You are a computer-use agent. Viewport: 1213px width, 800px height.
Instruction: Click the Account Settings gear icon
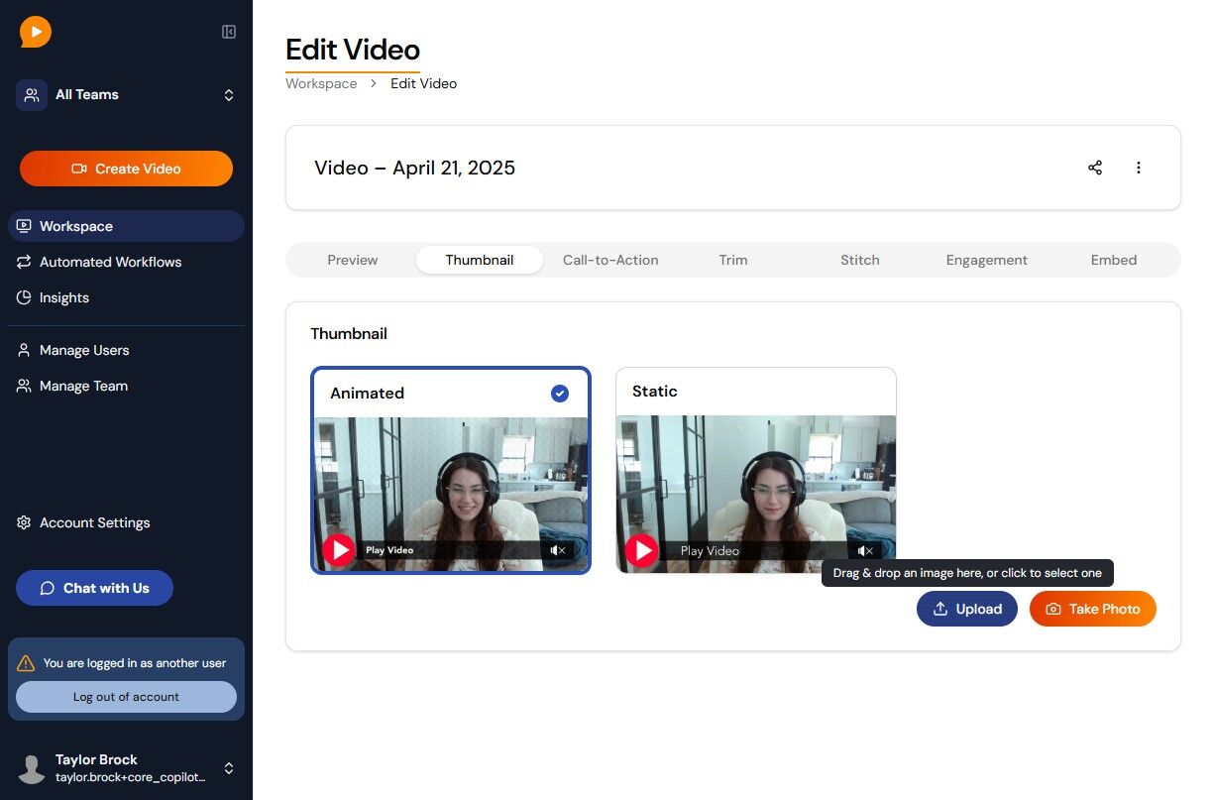(24, 522)
